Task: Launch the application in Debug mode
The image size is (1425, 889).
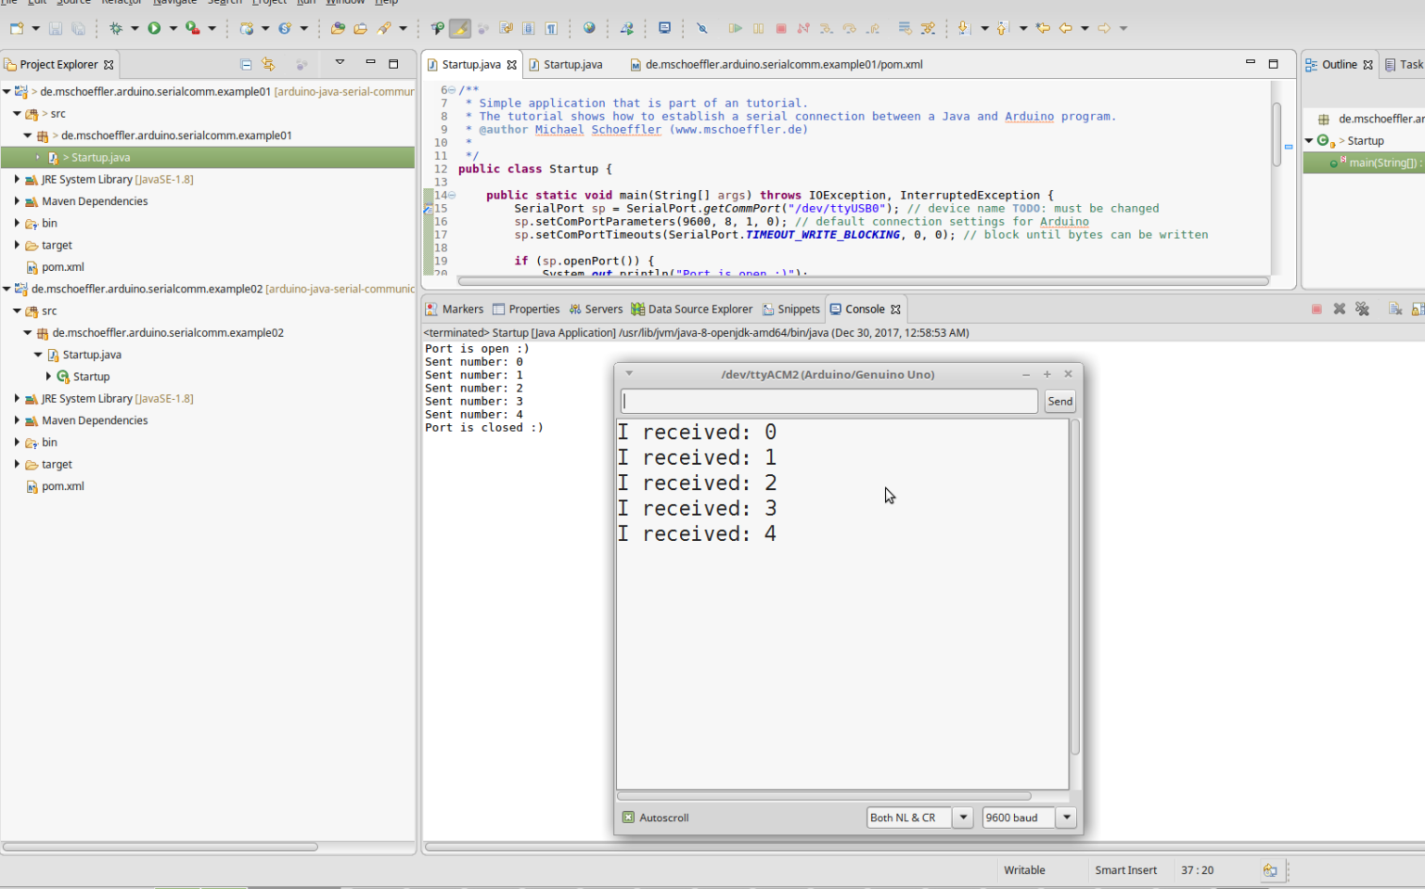Action: tap(116, 28)
